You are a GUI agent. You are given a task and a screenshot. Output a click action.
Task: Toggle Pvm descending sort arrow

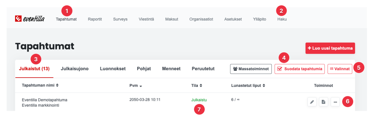tap(141, 86)
